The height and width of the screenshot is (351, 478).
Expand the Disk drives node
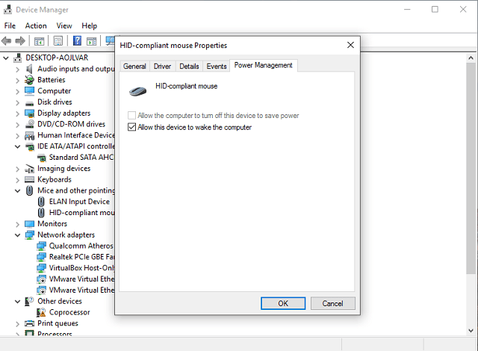click(18, 102)
